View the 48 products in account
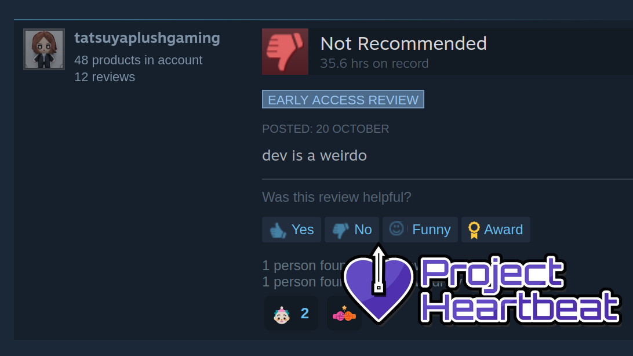This screenshot has height=356, width=633. (x=138, y=60)
